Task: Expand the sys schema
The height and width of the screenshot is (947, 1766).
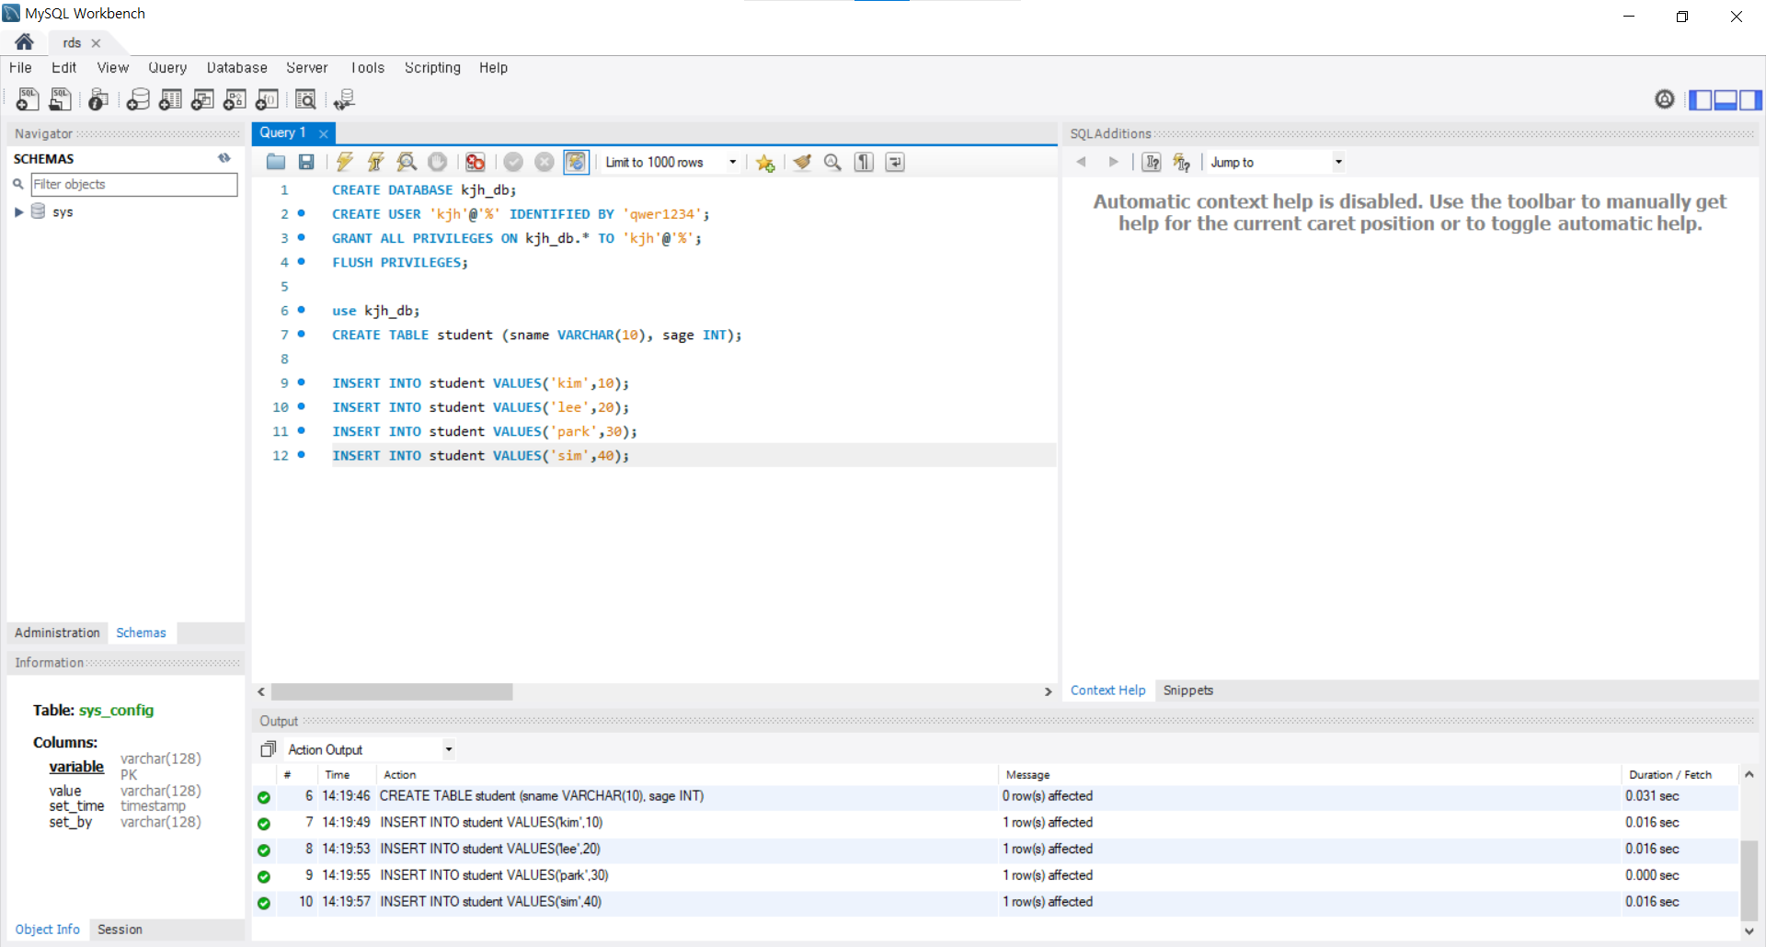Action: pos(18,211)
